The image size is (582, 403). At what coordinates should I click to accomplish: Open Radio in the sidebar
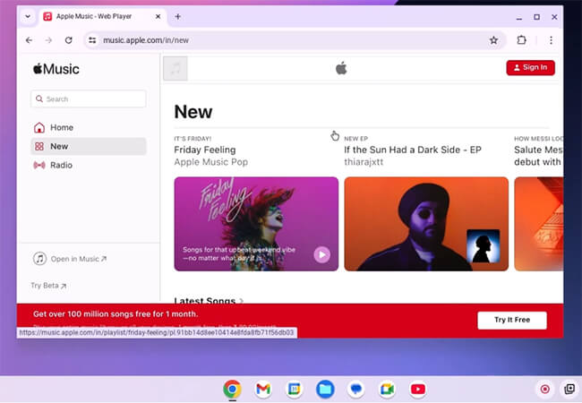point(89,165)
